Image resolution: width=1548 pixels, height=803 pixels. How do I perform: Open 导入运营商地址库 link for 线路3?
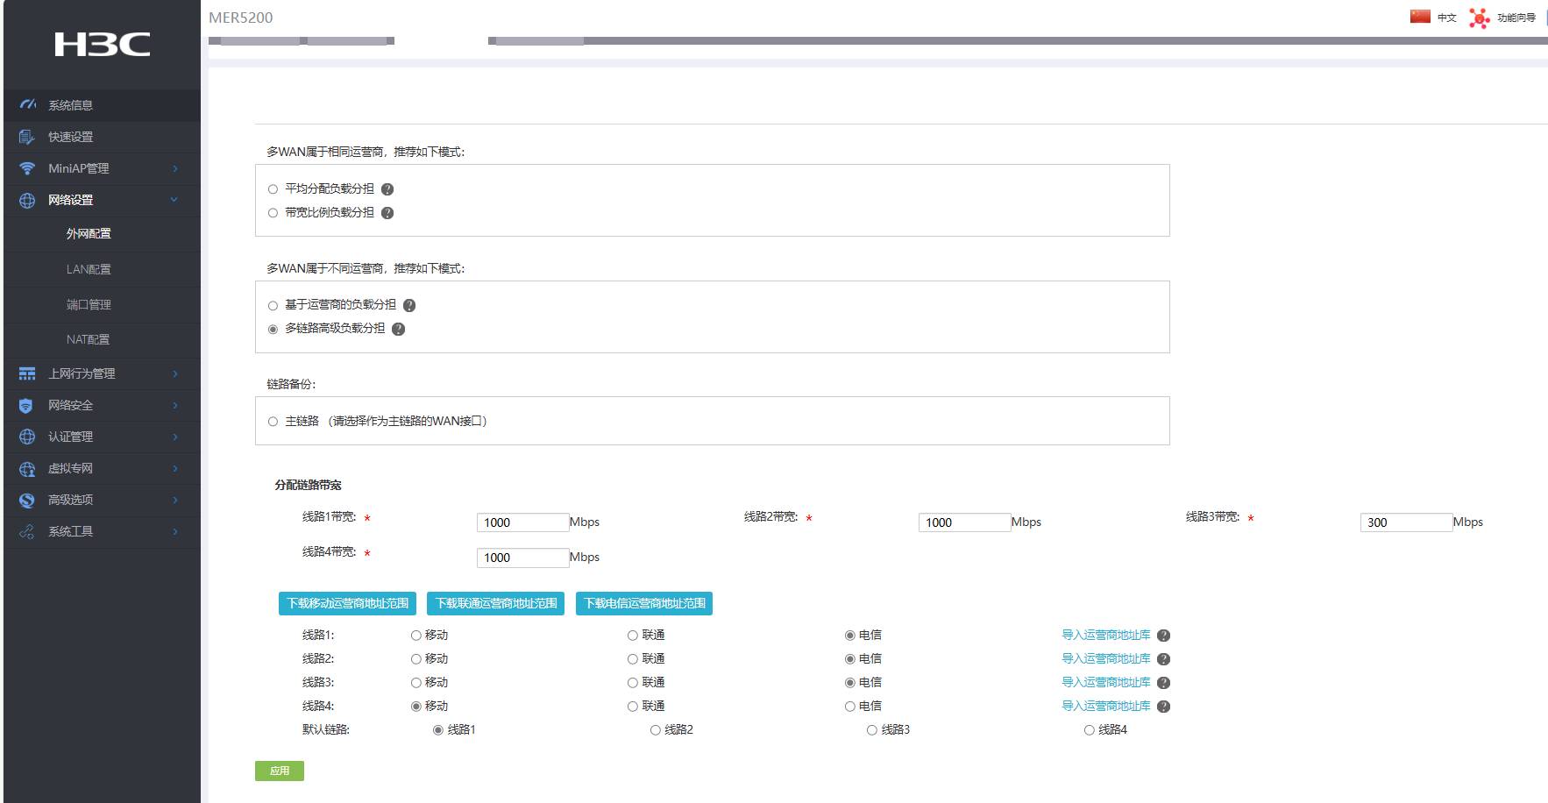click(x=1106, y=682)
